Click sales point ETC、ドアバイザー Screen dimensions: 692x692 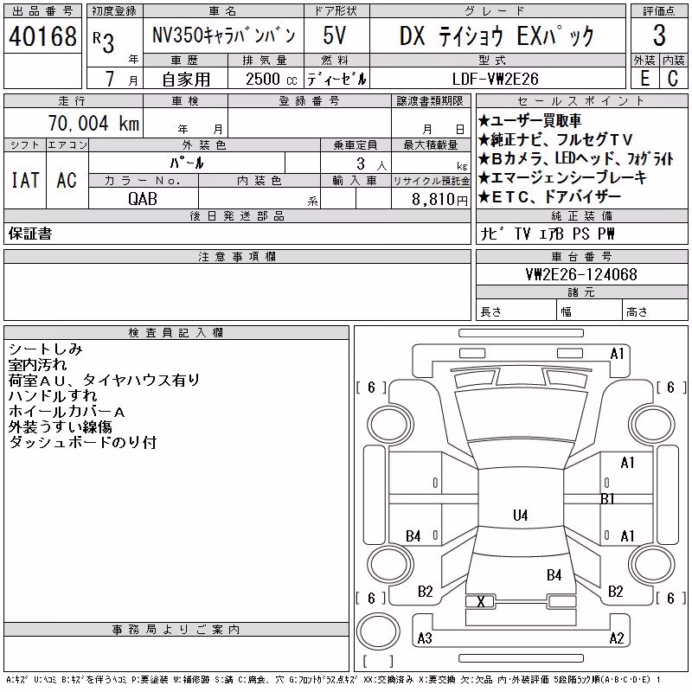pos(550,196)
